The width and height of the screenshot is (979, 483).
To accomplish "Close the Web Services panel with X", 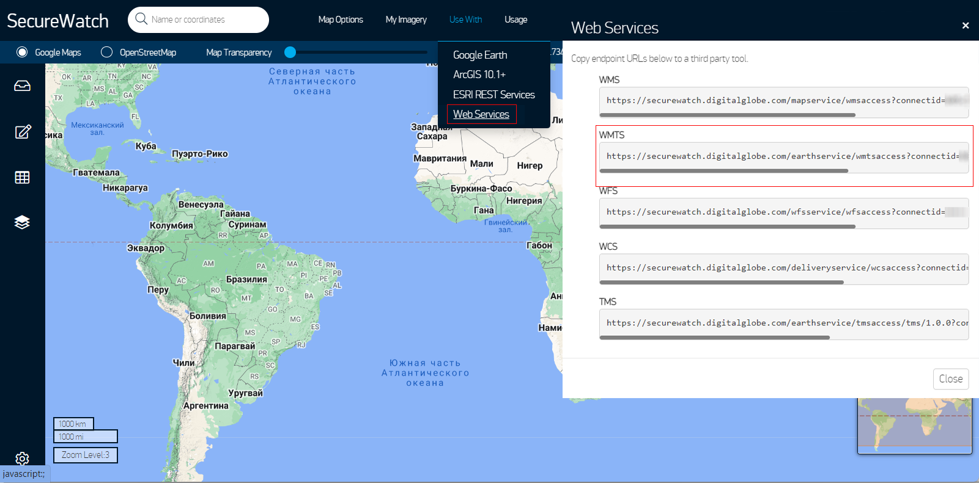I will [x=966, y=25].
